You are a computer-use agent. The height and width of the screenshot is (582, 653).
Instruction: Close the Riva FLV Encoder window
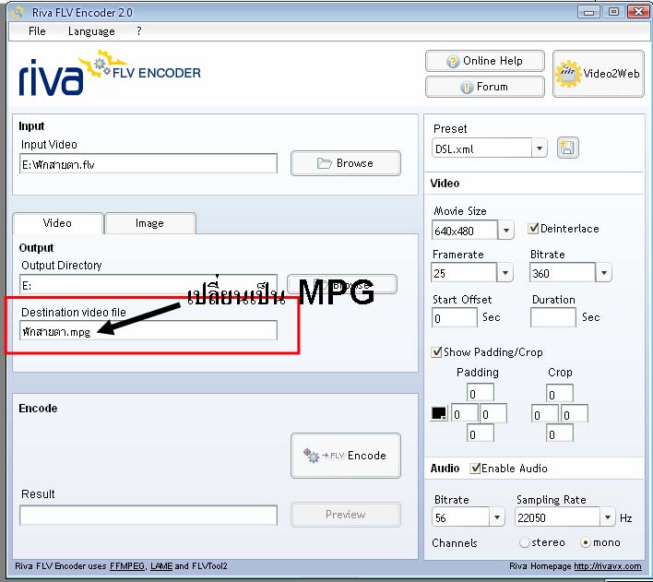click(638, 12)
